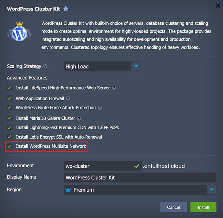
Task: Open the LiteSpeed Web Server help tooltip icon
Action: (x=114, y=88)
